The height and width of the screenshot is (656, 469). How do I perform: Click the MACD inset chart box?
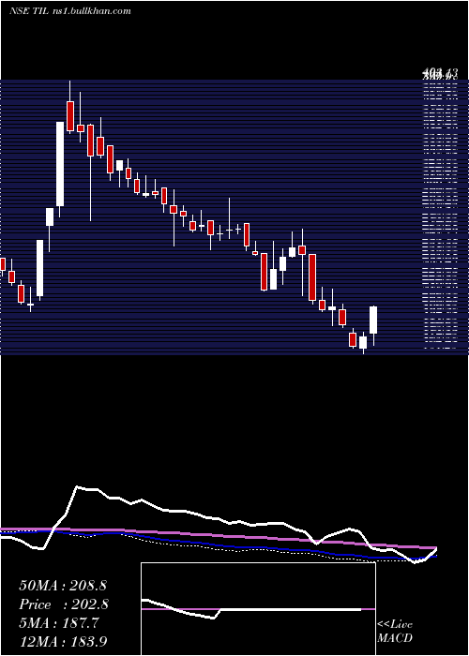pyautogui.click(x=258, y=609)
